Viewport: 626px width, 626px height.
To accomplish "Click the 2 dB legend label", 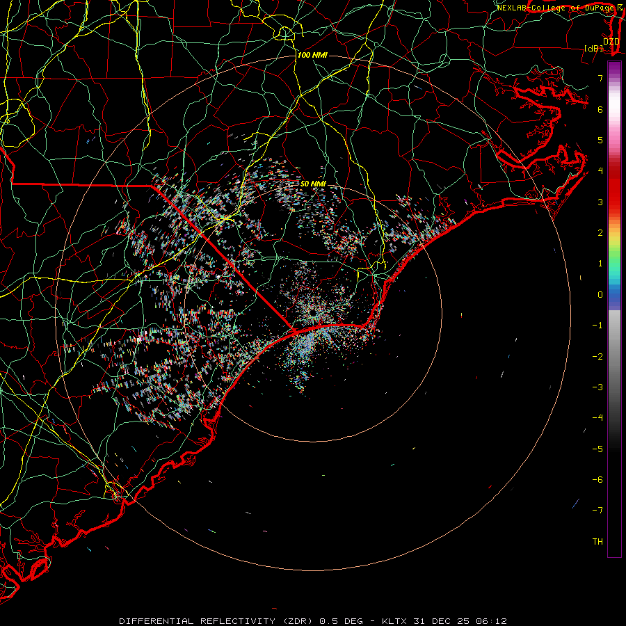I will [600, 233].
